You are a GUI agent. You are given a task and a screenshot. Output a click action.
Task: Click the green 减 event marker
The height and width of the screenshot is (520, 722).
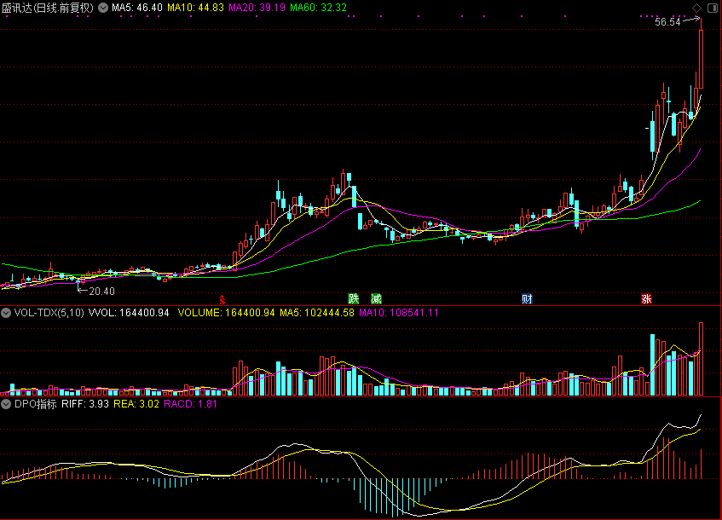(376, 299)
